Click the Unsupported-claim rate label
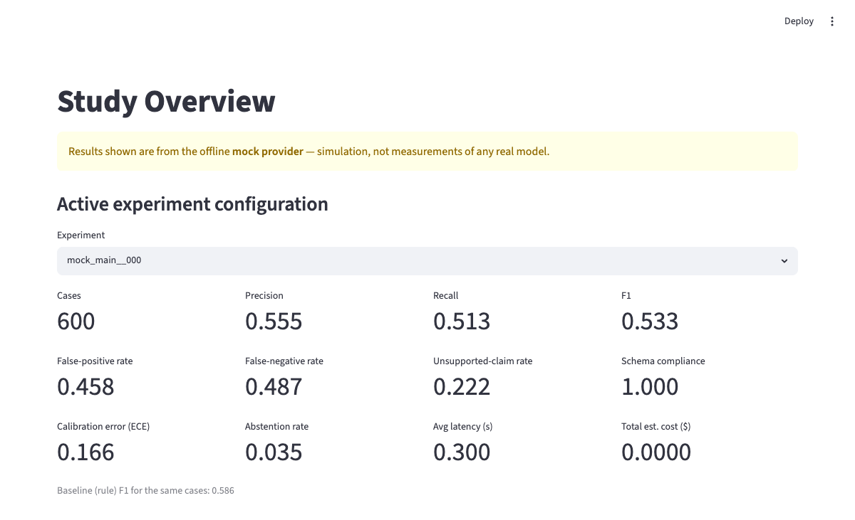The width and height of the screenshot is (855, 520). coord(483,361)
